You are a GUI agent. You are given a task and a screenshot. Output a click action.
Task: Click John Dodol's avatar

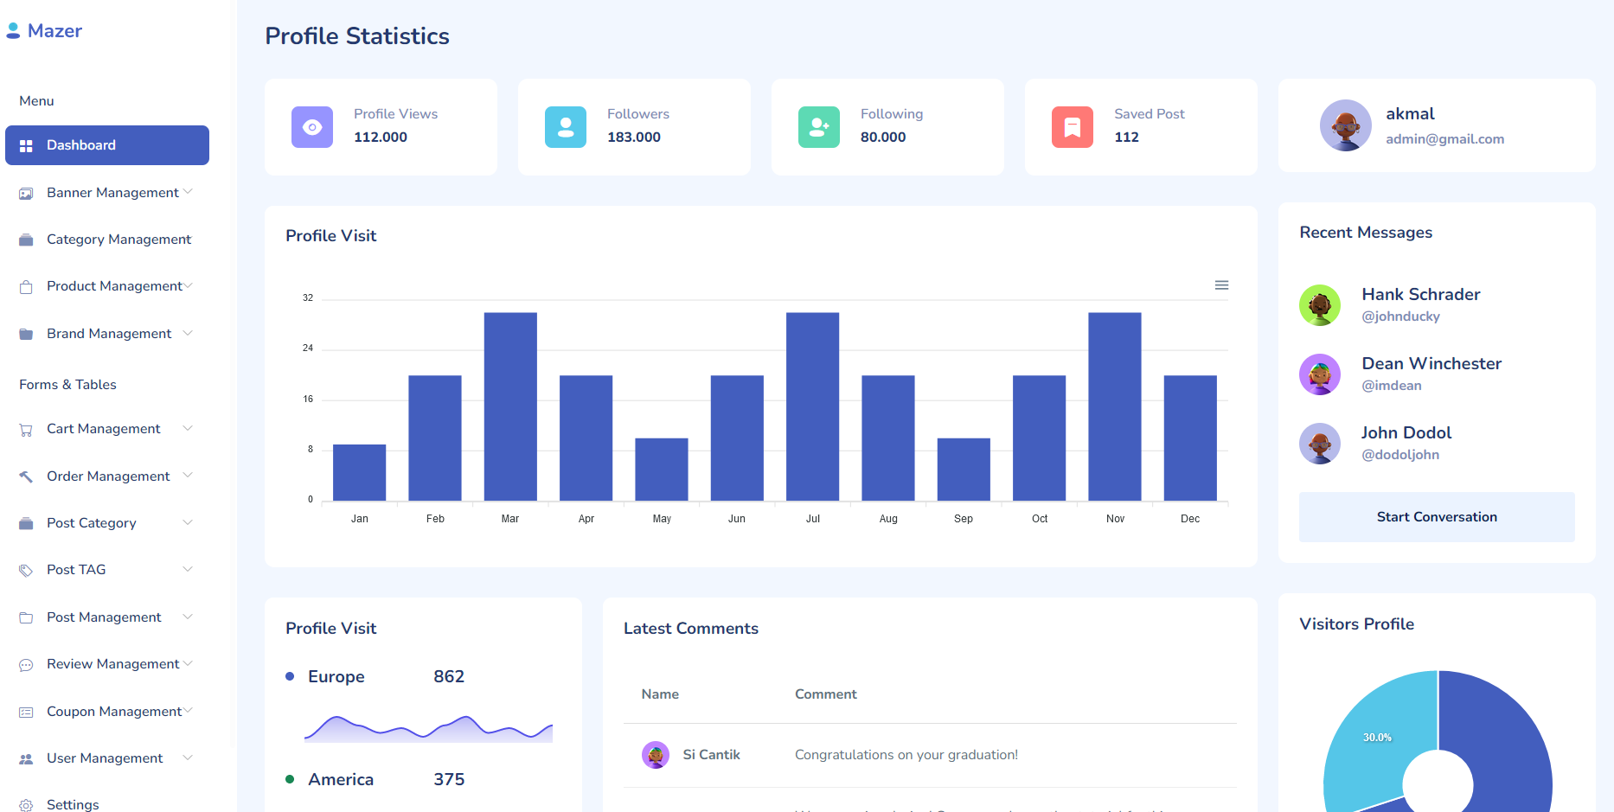(x=1320, y=444)
